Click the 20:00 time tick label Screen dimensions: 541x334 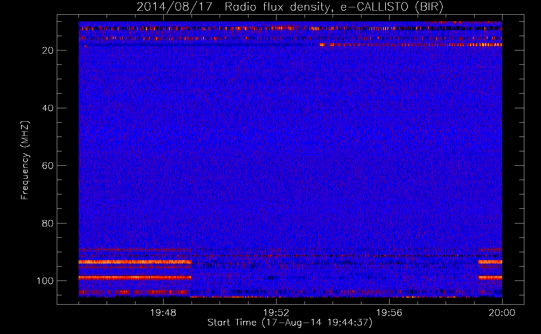pos(502,313)
